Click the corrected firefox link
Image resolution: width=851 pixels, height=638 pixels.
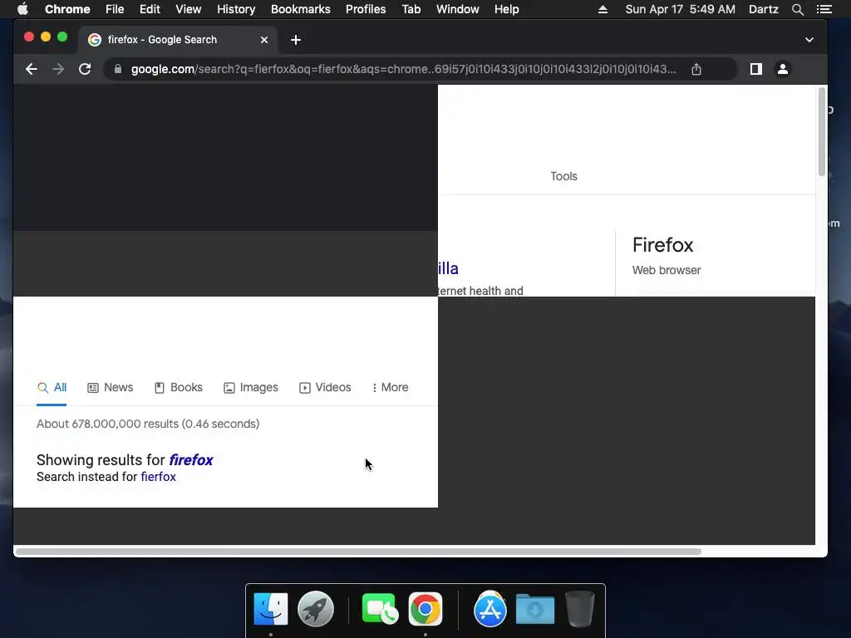pyautogui.click(x=191, y=460)
